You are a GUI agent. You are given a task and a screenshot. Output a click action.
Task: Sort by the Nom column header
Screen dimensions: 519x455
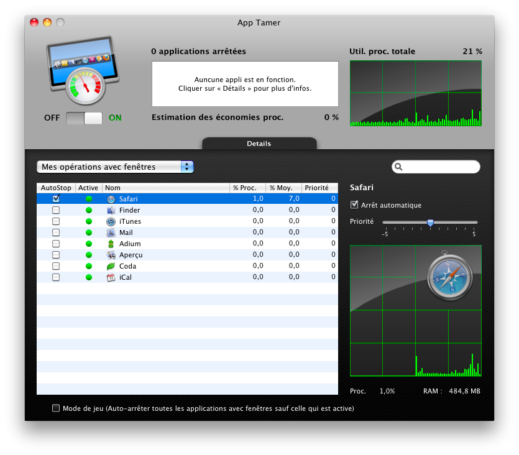(x=166, y=188)
